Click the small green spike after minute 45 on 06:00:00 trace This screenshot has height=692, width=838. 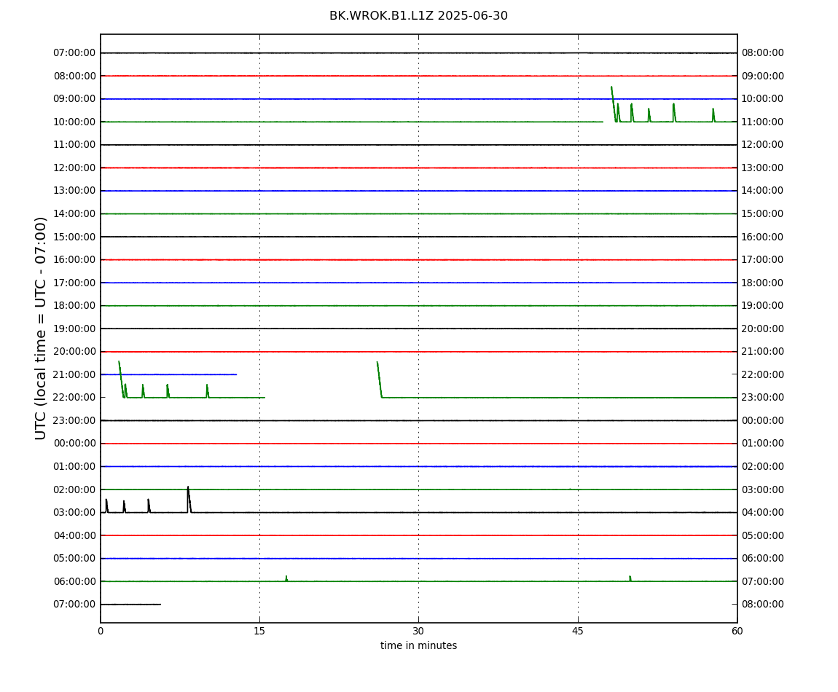point(630,578)
